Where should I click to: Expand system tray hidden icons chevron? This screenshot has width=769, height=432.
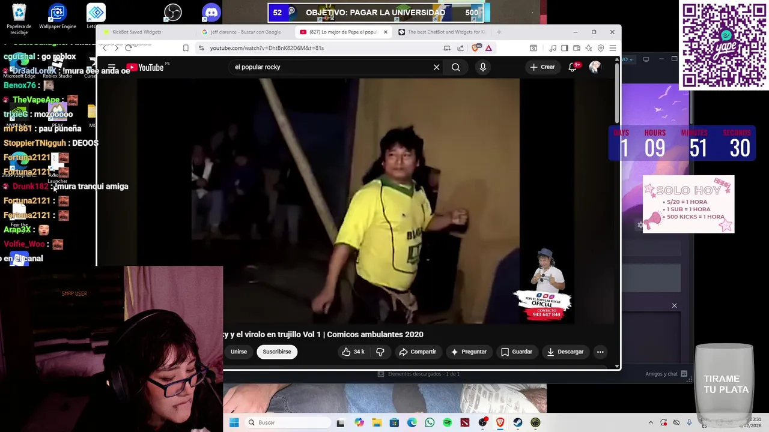coord(651,422)
